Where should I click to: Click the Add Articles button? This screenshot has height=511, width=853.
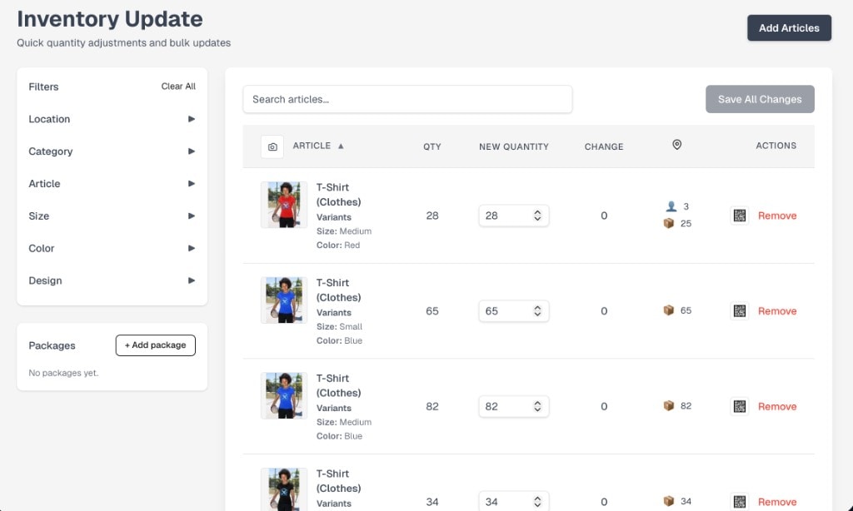(789, 27)
